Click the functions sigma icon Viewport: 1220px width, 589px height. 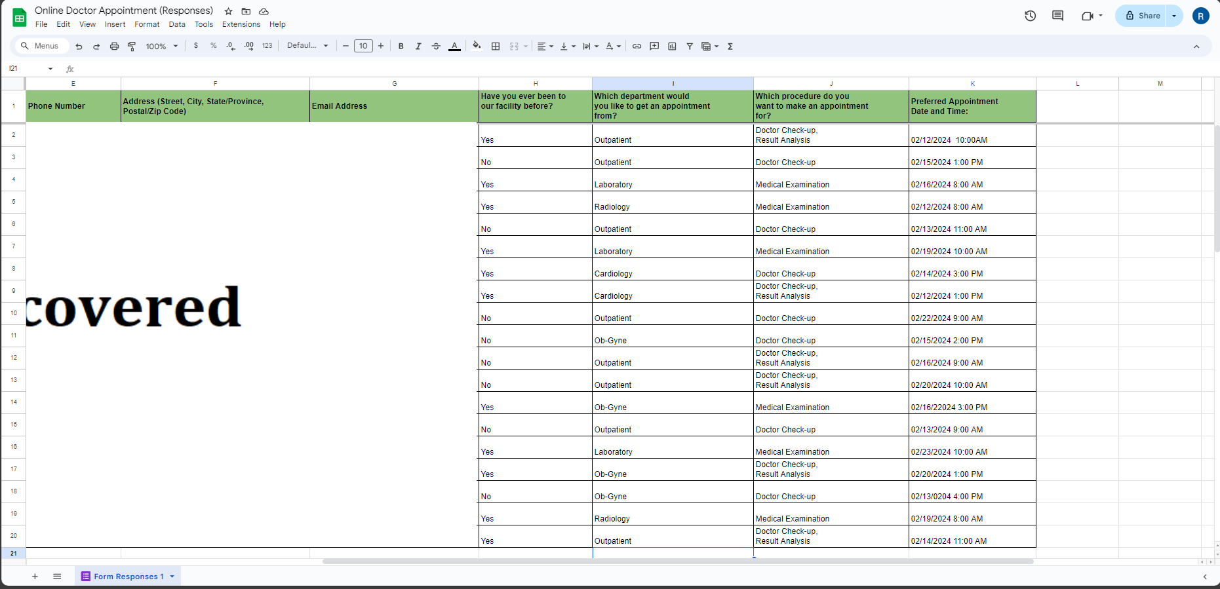(x=730, y=47)
